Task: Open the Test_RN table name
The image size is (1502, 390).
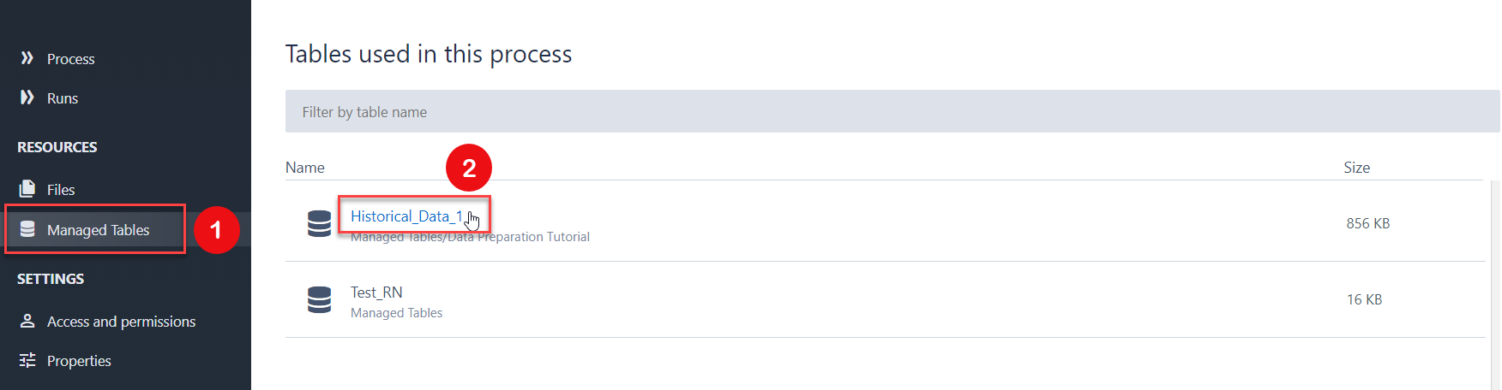Action: point(376,292)
